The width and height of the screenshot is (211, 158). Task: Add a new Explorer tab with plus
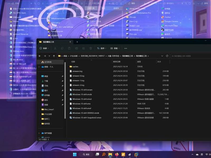click(x=77, y=42)
